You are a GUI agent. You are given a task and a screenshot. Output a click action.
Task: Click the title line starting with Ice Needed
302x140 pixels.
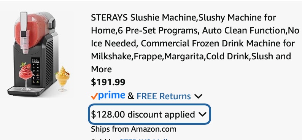193,43
